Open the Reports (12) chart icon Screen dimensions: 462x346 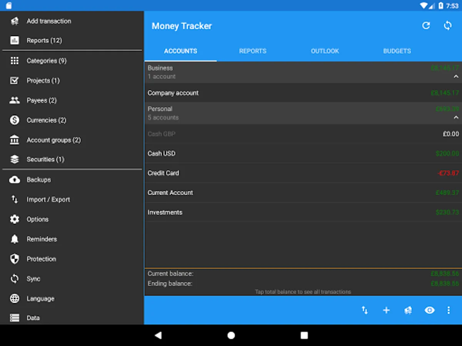pos(15,40)
